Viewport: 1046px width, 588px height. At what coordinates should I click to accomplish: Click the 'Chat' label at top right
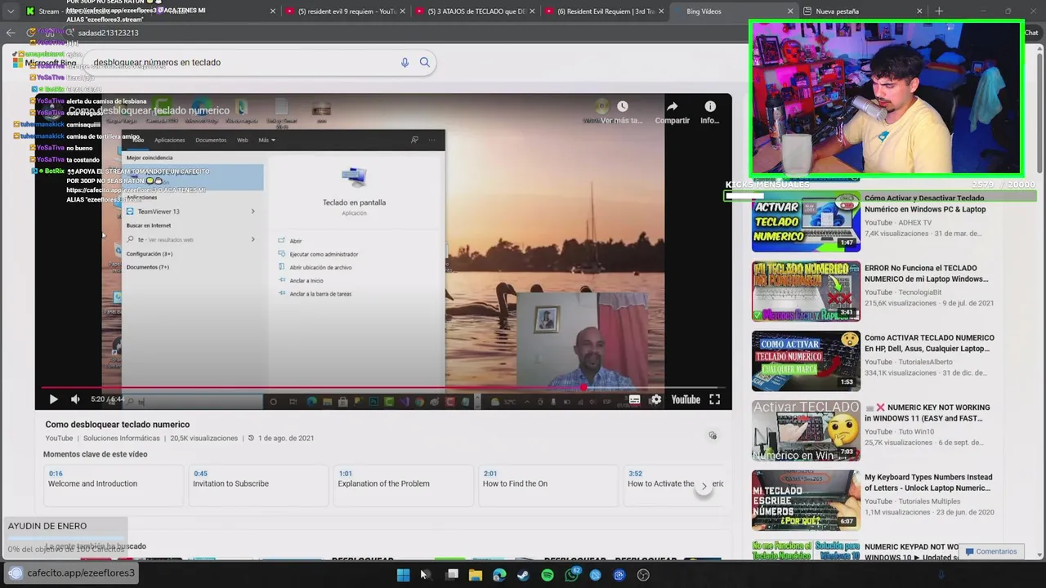[x=1031, y=33]
